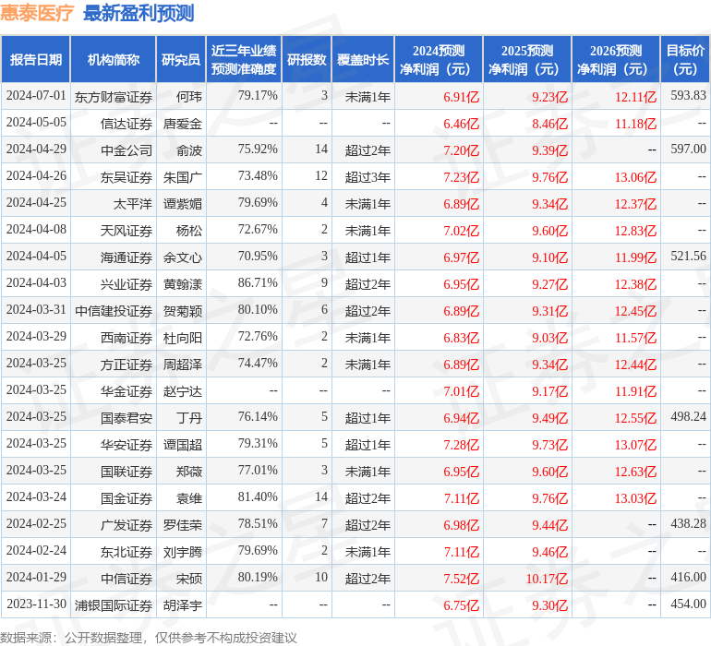The width and height of the screenshot is (711, 646).
Task: Click institution 国泰君安
Action: [x=127, y=418]
